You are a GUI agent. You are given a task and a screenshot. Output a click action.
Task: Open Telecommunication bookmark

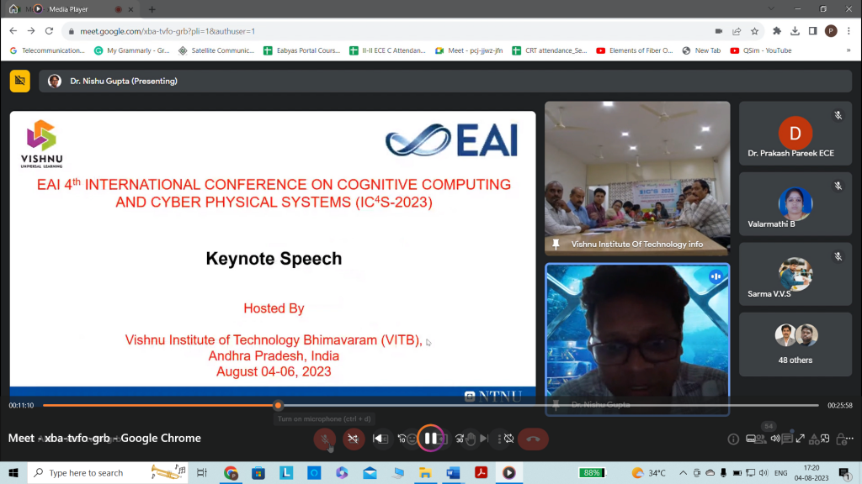[x=48, y=50]
